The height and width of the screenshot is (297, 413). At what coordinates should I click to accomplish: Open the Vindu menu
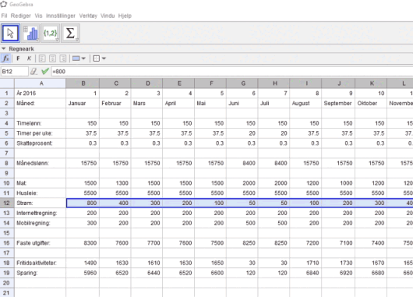[108, 16]
